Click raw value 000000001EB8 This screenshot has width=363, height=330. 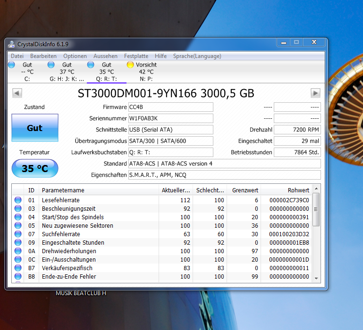[289, 242]
